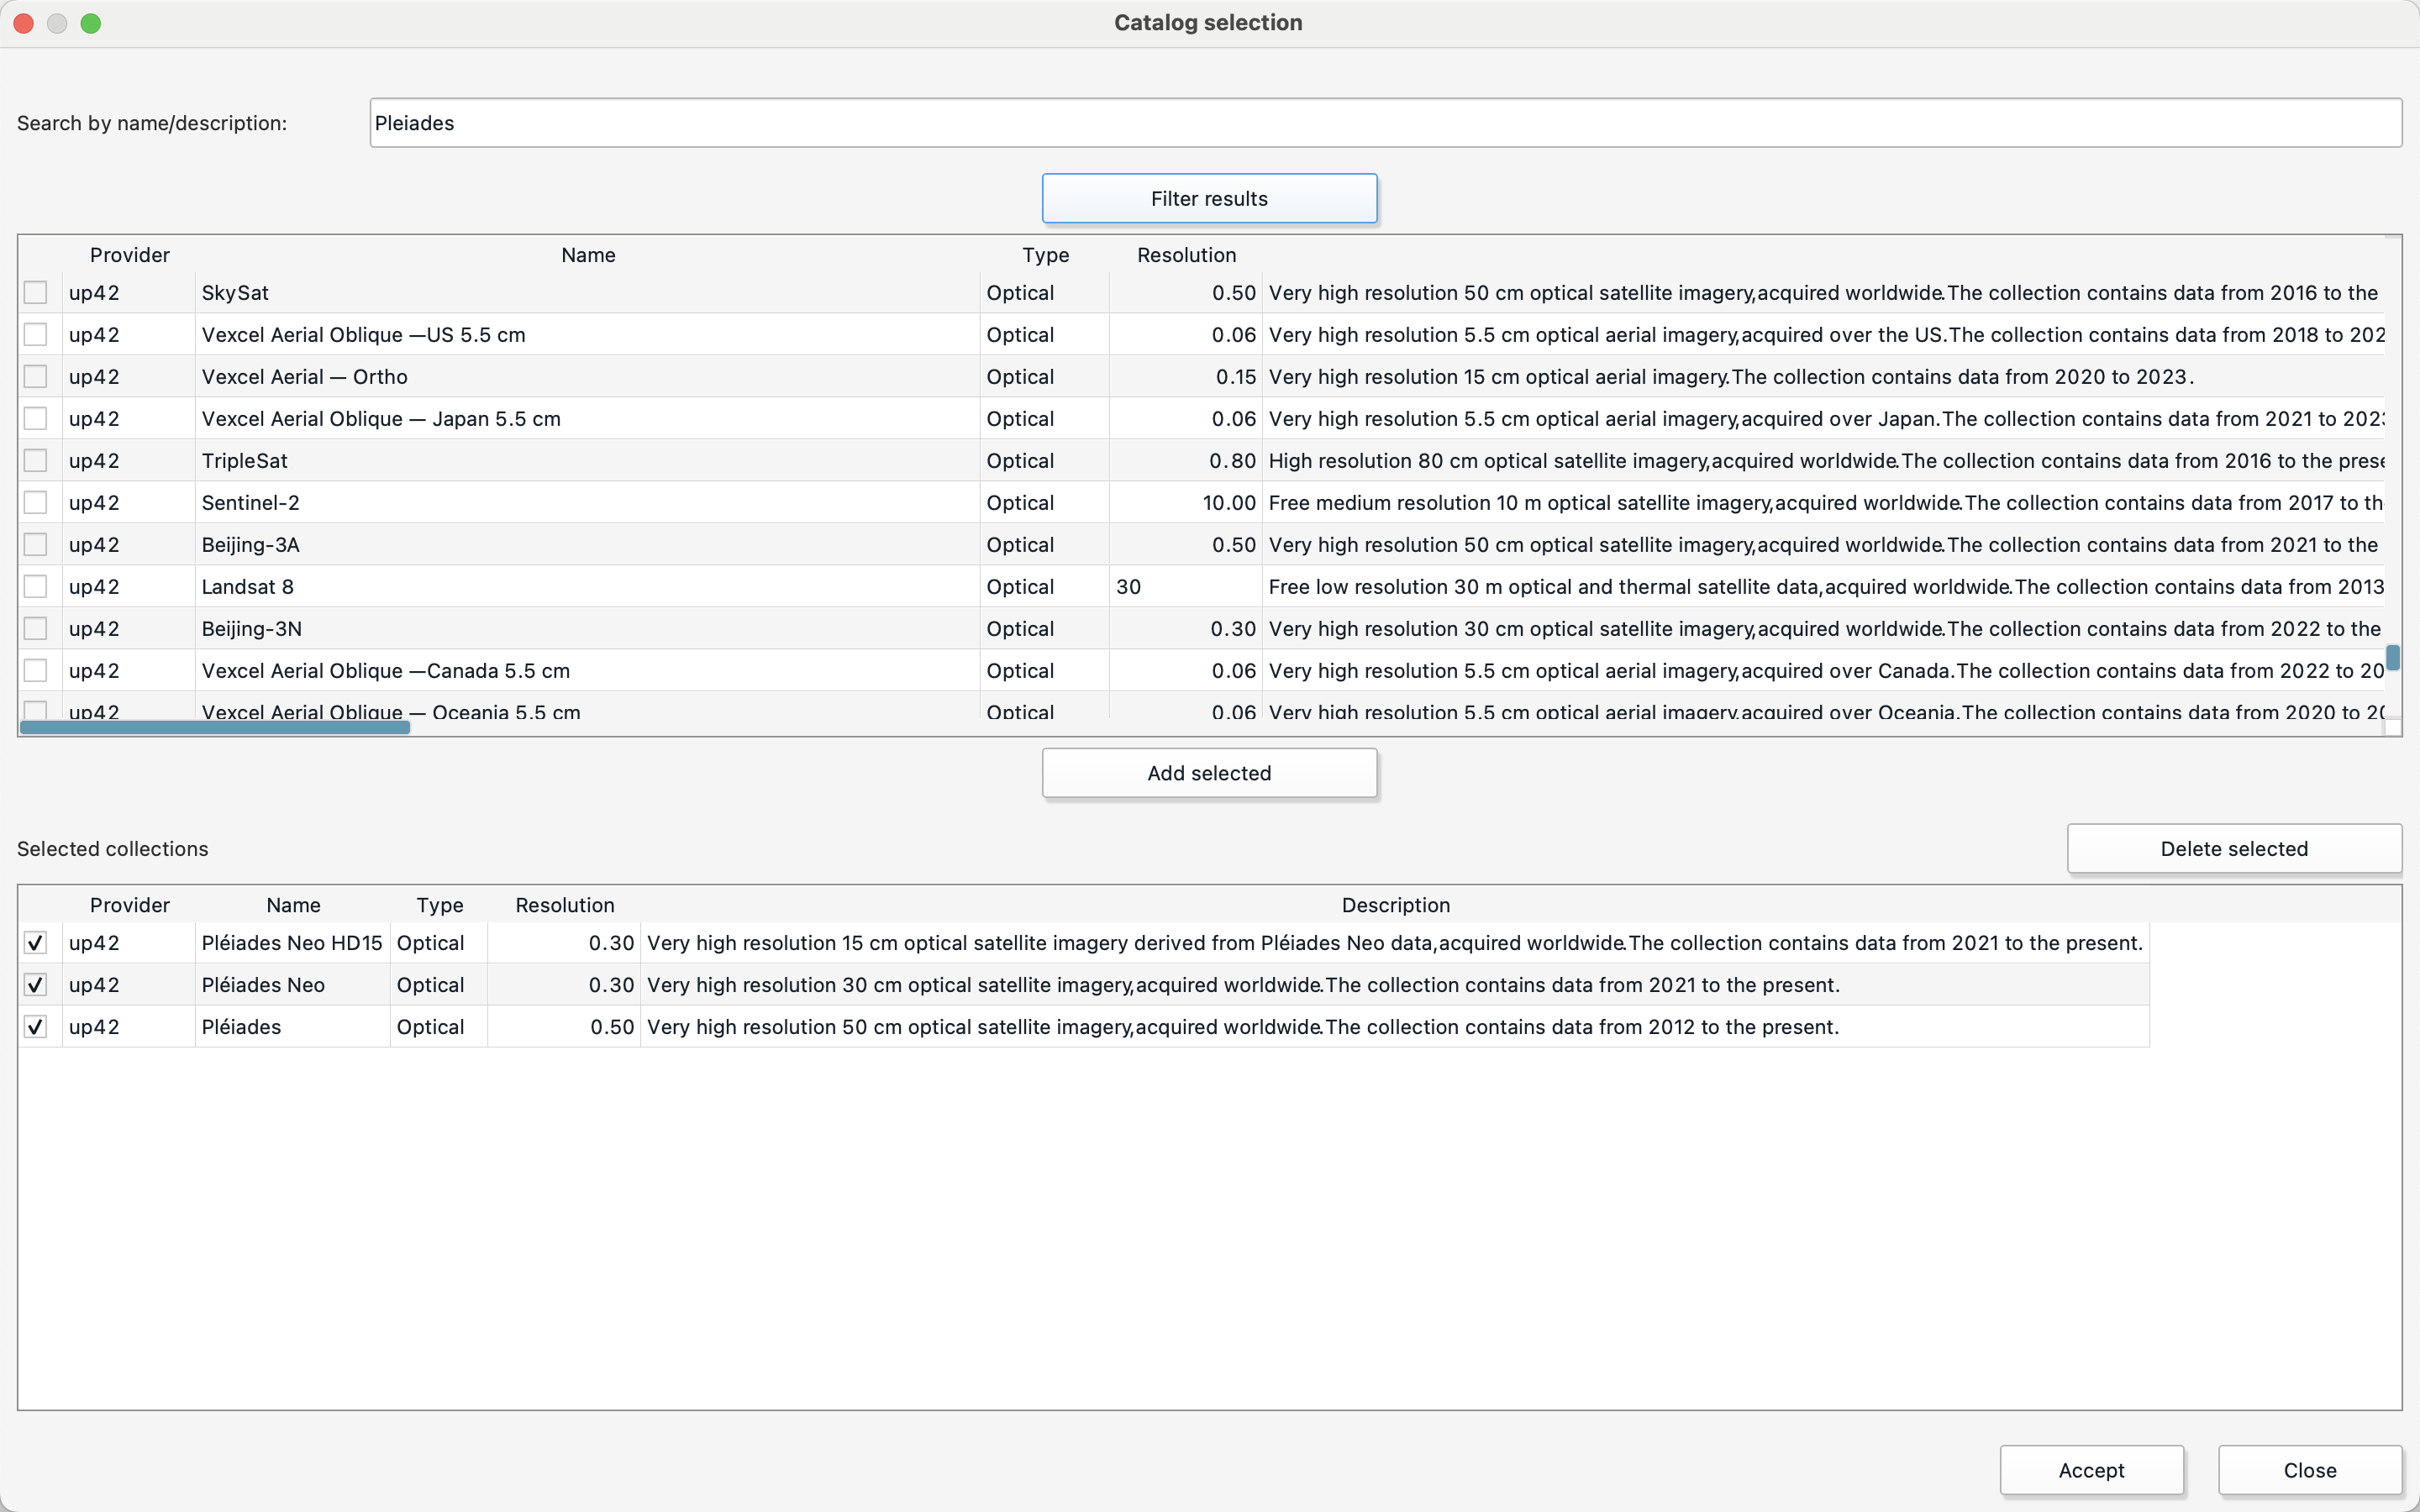Uncheck Pléiades collection row
2420x1512 pixels.
click(x=34, y=1026)
